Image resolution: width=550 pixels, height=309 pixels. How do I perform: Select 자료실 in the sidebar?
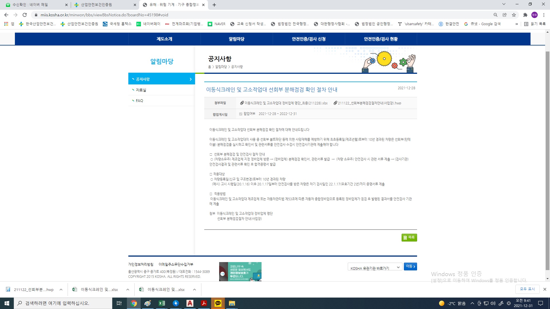(x=141, y=90)
